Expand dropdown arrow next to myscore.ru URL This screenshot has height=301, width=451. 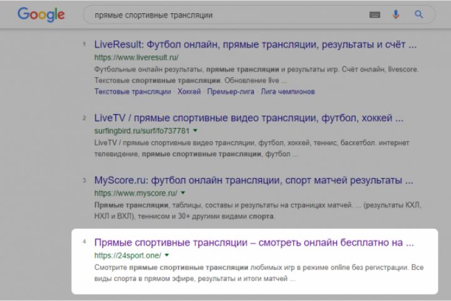[x=183, y=193]
